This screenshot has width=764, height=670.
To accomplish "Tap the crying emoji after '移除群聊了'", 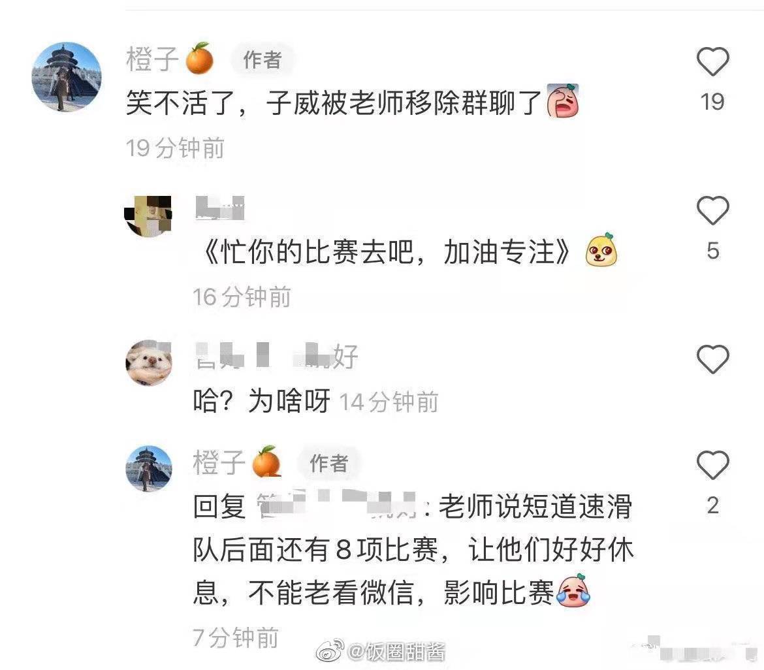I will pos(563,101).
